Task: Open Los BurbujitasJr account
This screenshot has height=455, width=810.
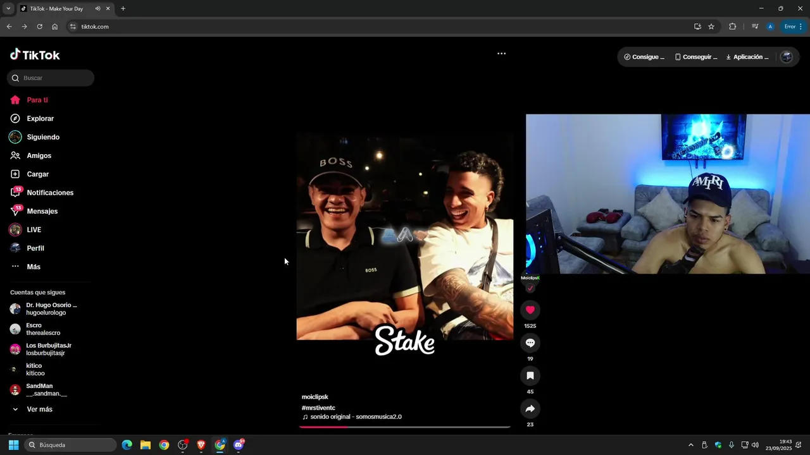Action: pyautogui.click(x=40, y=349)
